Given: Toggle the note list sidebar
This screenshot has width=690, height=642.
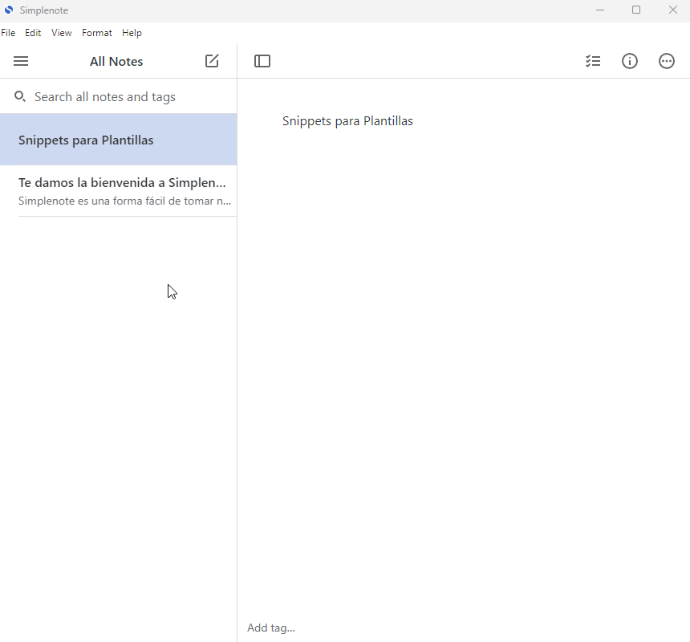Looking at the screenshot, I should [262, 61].
